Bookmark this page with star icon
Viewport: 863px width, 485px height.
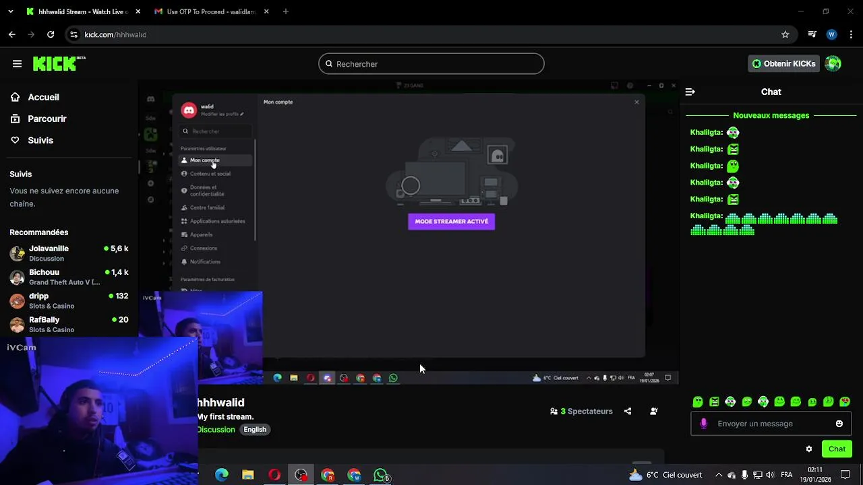[x=785, y=34]
